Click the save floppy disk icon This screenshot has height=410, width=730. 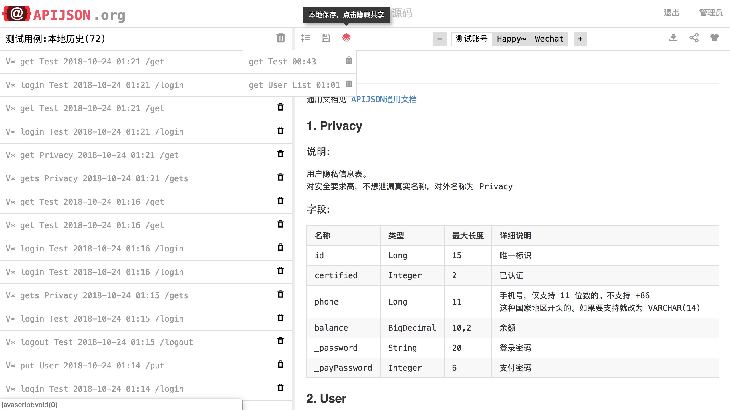coord(326,38)
